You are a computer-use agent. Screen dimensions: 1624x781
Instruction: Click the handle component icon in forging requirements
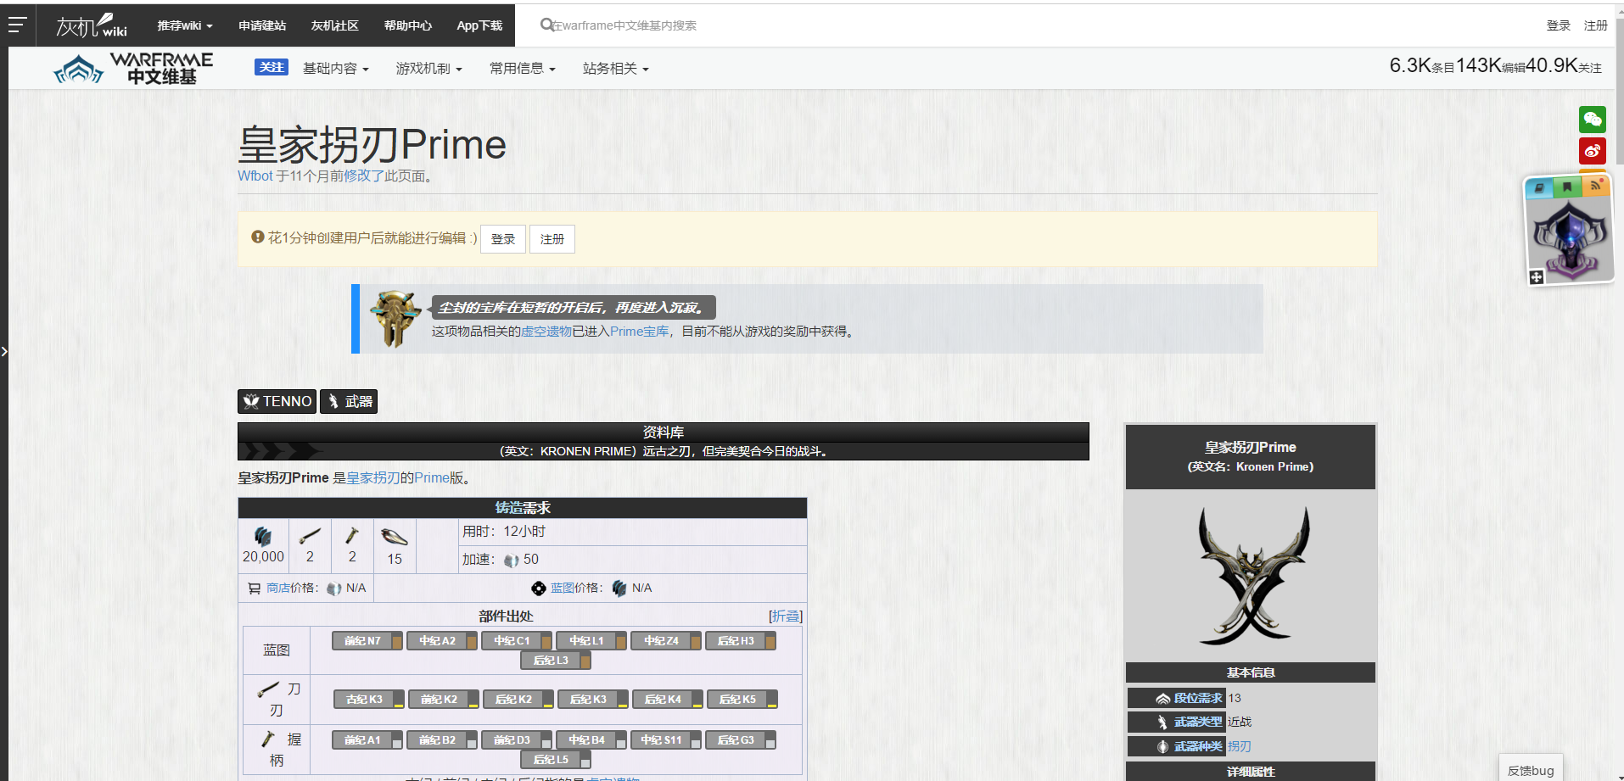pos(352,535)
